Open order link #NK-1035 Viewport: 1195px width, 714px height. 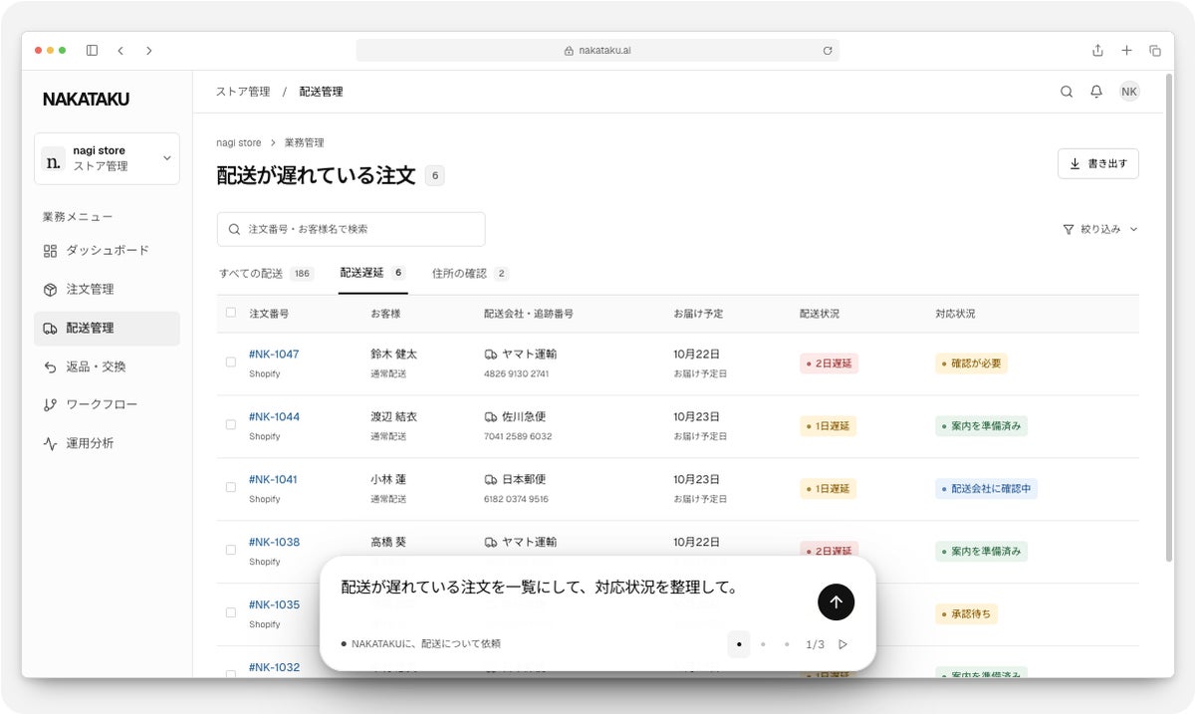(274, 605)
